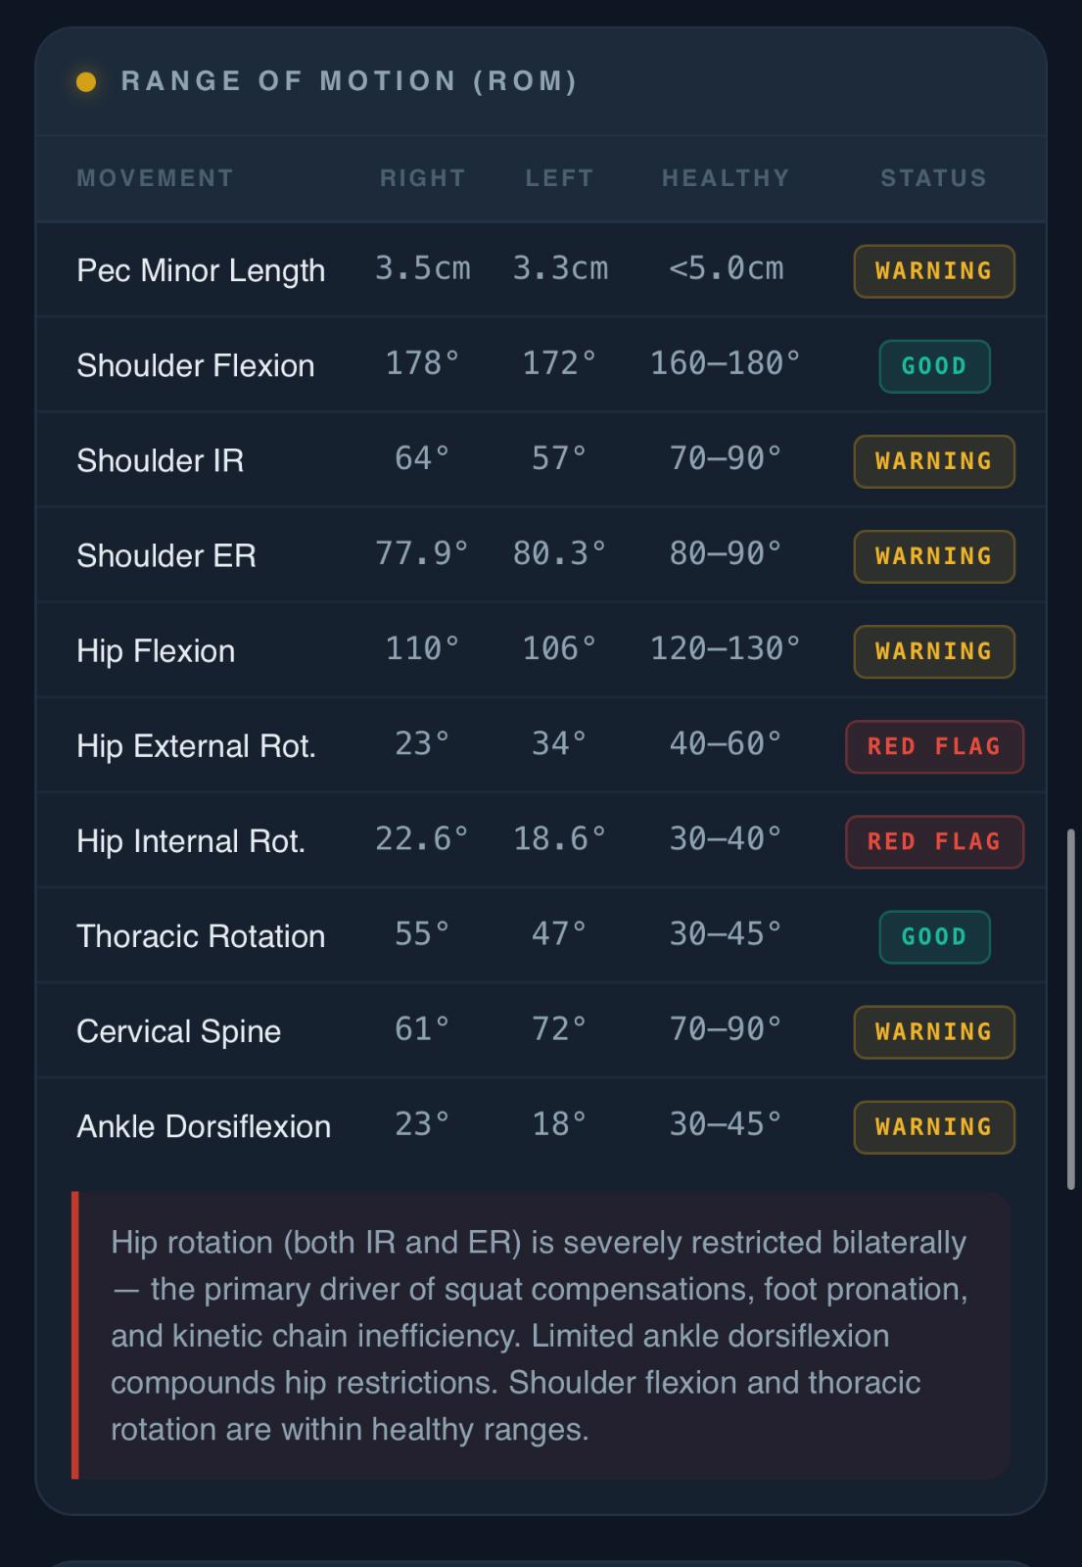Click the RIGHT column header
The width and height of the screenshot is (1082, 1567).
(423, 178)
